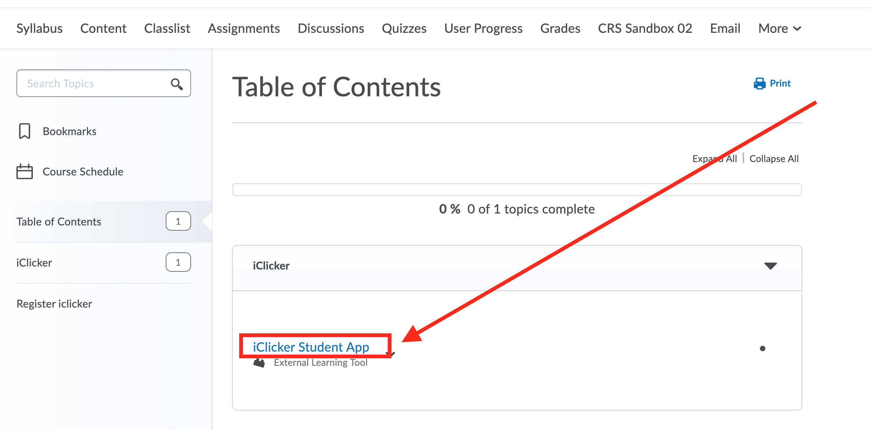
Task: Open the More navigation dropdown
Action: click(x=779, y=28)
